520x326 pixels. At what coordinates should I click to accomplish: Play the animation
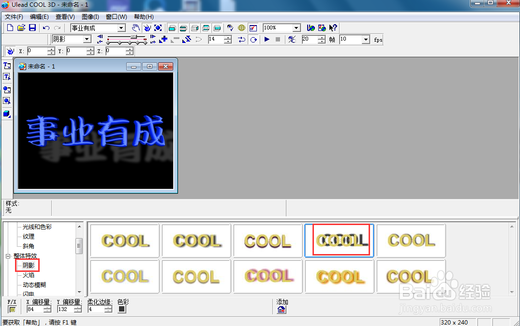(267, 39)
